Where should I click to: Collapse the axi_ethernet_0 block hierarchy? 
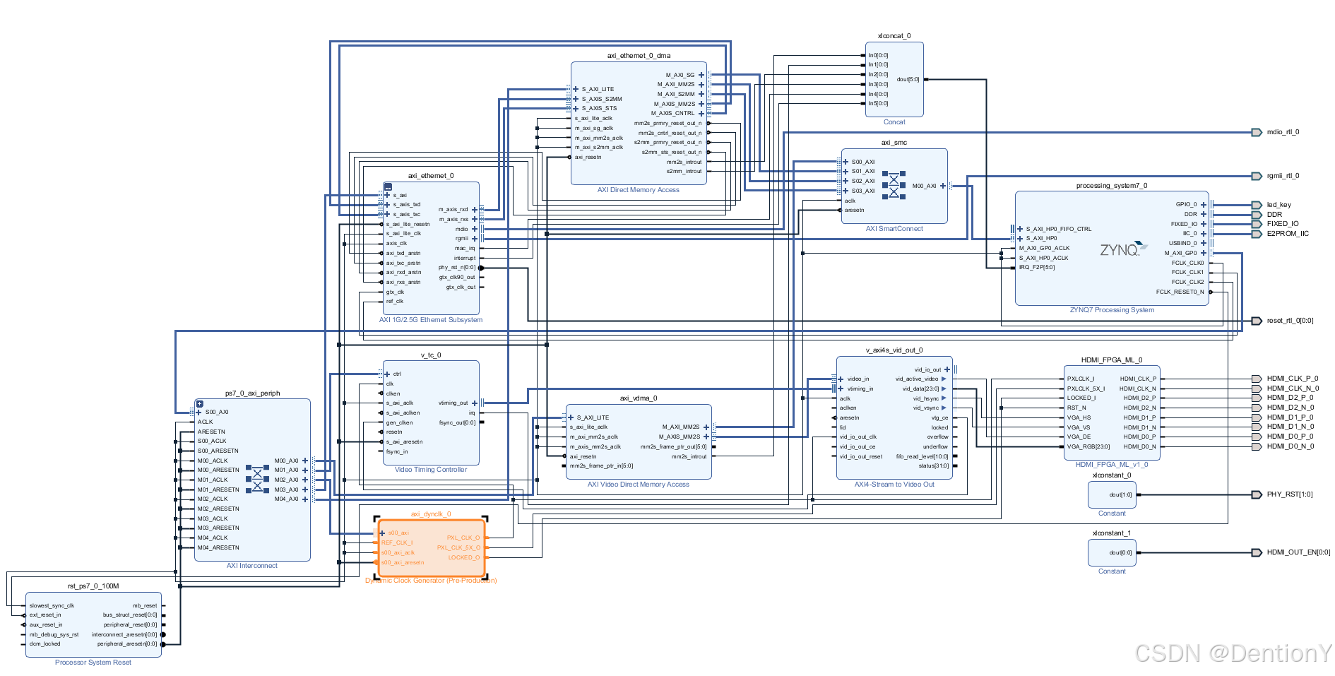click(x=388, y=187)
